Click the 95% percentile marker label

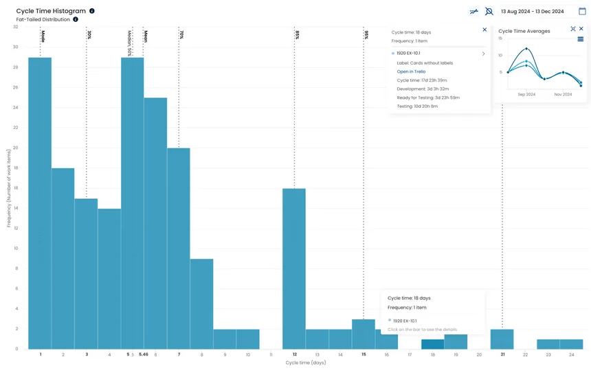pyautogui.click(x=366, y=34)
